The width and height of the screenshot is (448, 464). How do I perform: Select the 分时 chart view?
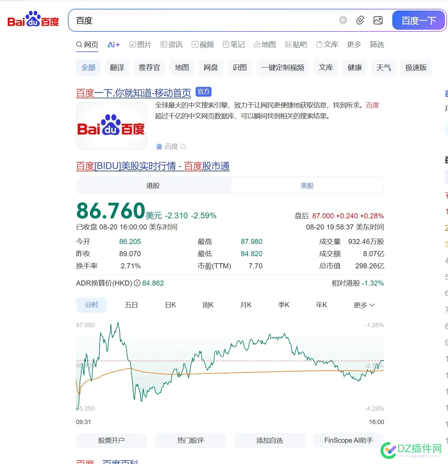coord(91,305)
